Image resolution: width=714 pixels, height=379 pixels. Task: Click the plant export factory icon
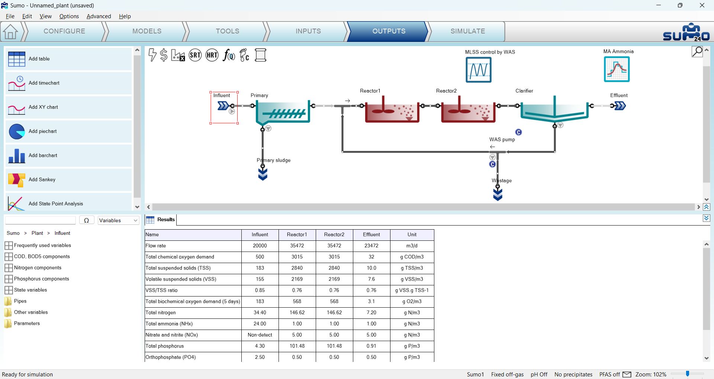[x=178, y=55]
